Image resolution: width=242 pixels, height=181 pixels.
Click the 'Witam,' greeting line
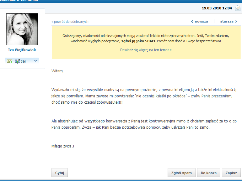pos(57,71)
